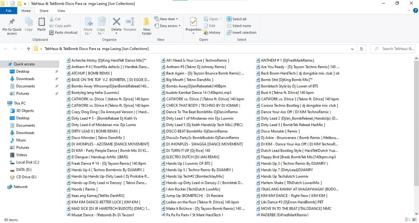This screenshot has height=223, width=419.
Task: Open the Open button dropdown in ribbon
Action: pyautogui.click(x=220, y=19)
